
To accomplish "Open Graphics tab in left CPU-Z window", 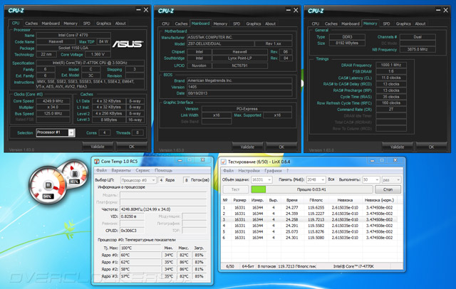I will [x=103, y=23].
